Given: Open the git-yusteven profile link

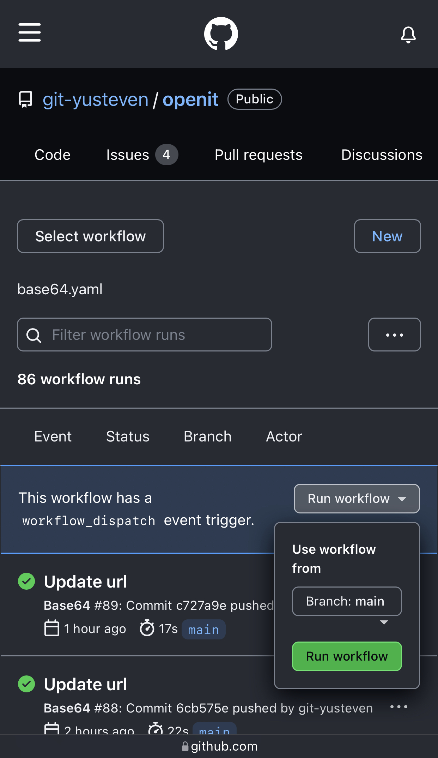Looking at the screenshot, I should (96, 100).
